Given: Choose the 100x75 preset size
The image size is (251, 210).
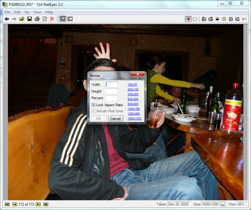Looking at the screenshot, I should (132, 85).
